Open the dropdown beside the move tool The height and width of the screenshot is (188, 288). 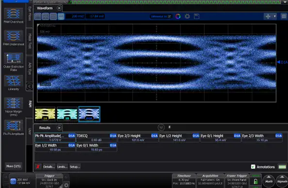point(274,17)
